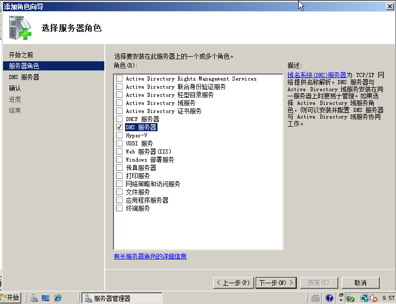Cancel the wizard with 取消

(361, 283)
